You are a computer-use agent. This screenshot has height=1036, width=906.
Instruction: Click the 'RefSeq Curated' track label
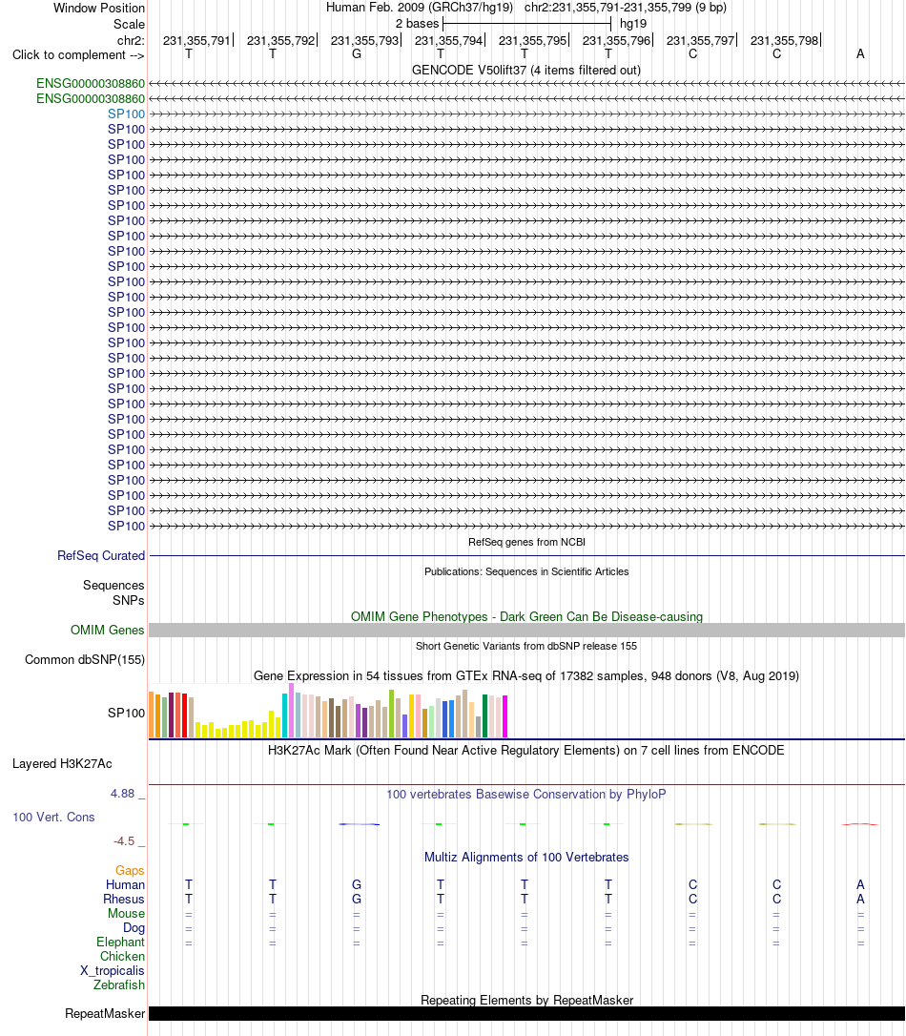[101, 555]
